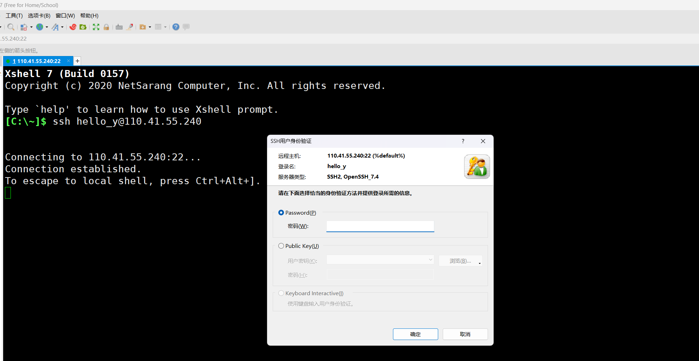Click the address bar showing .55.240:22
Image resolution: width=699 pixels, height=361 pixels.
(349, 39)
